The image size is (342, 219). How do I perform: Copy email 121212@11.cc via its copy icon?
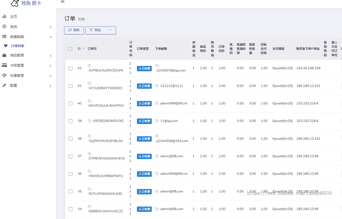(157, 86)
